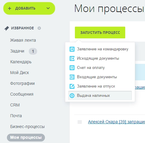Open the Алексей Окара [39] request link
Image resolution: width=145 pixels, height=143 pixels.
pyautogui.click(x=117, y=122)
